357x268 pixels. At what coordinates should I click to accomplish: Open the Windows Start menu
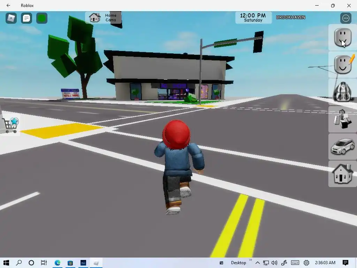pyautogui.click(x=6, y=263)
